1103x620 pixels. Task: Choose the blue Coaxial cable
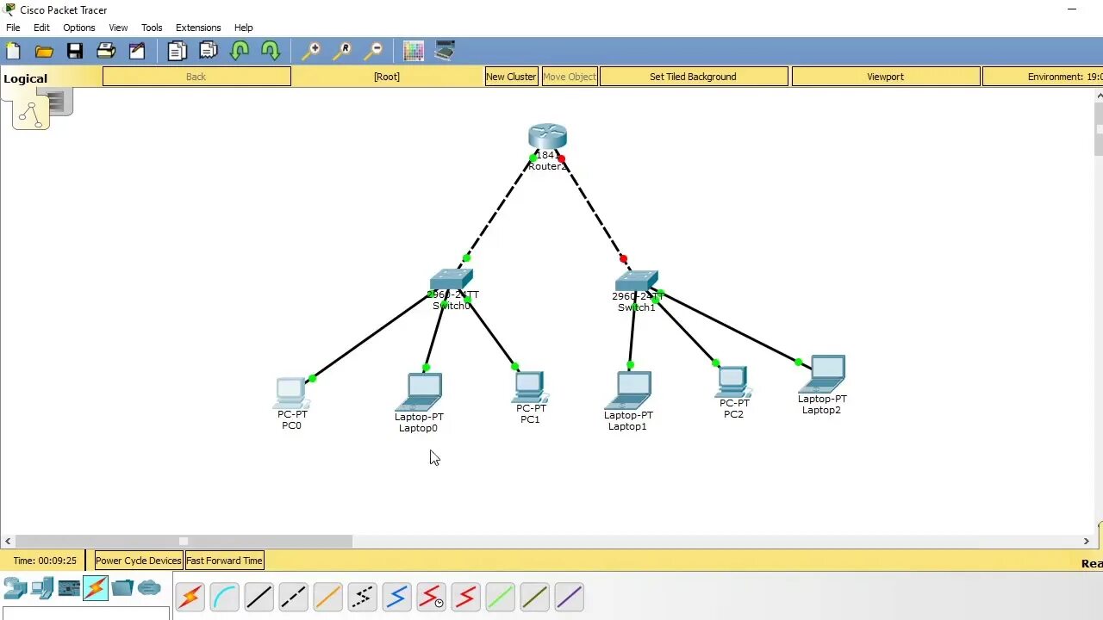coord(396,596)
